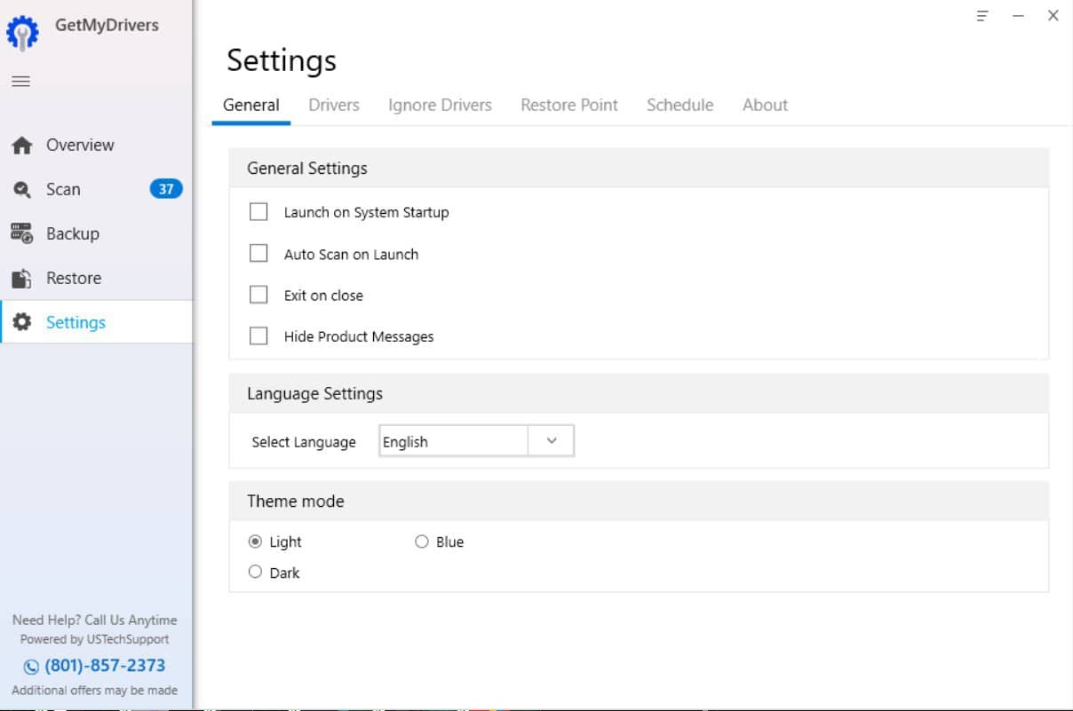Viewport: 1073px width, 711px height.
Task: Select the Light theme radio button
Action: click(255, 541)
